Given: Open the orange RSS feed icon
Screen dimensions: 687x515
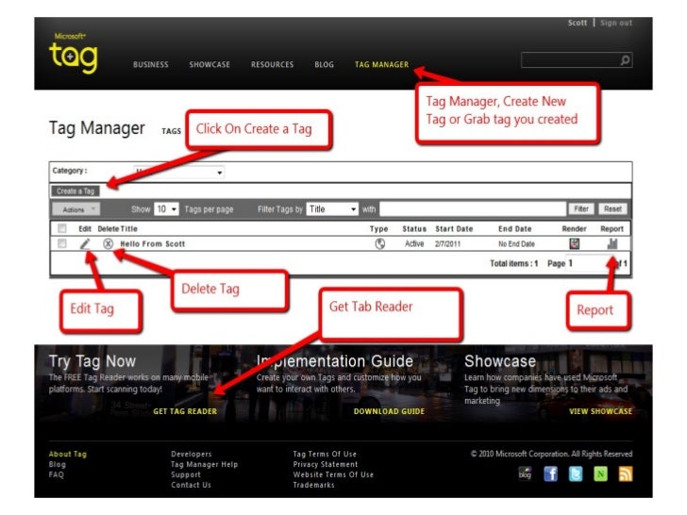Looking at the screenshot, I should [x=626, y=473].
